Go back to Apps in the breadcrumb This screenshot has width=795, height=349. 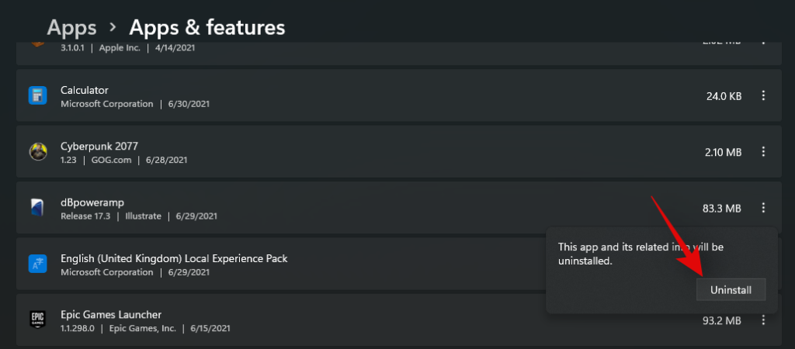71,28
